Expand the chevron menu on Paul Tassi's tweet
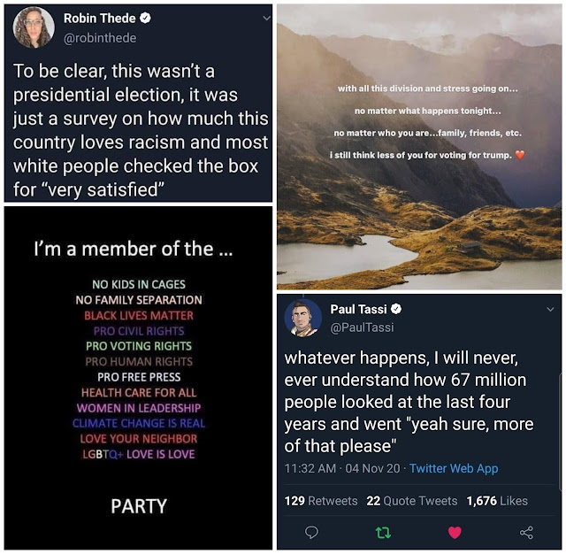This screenshot has height=554, width=566. pos(550,309)
